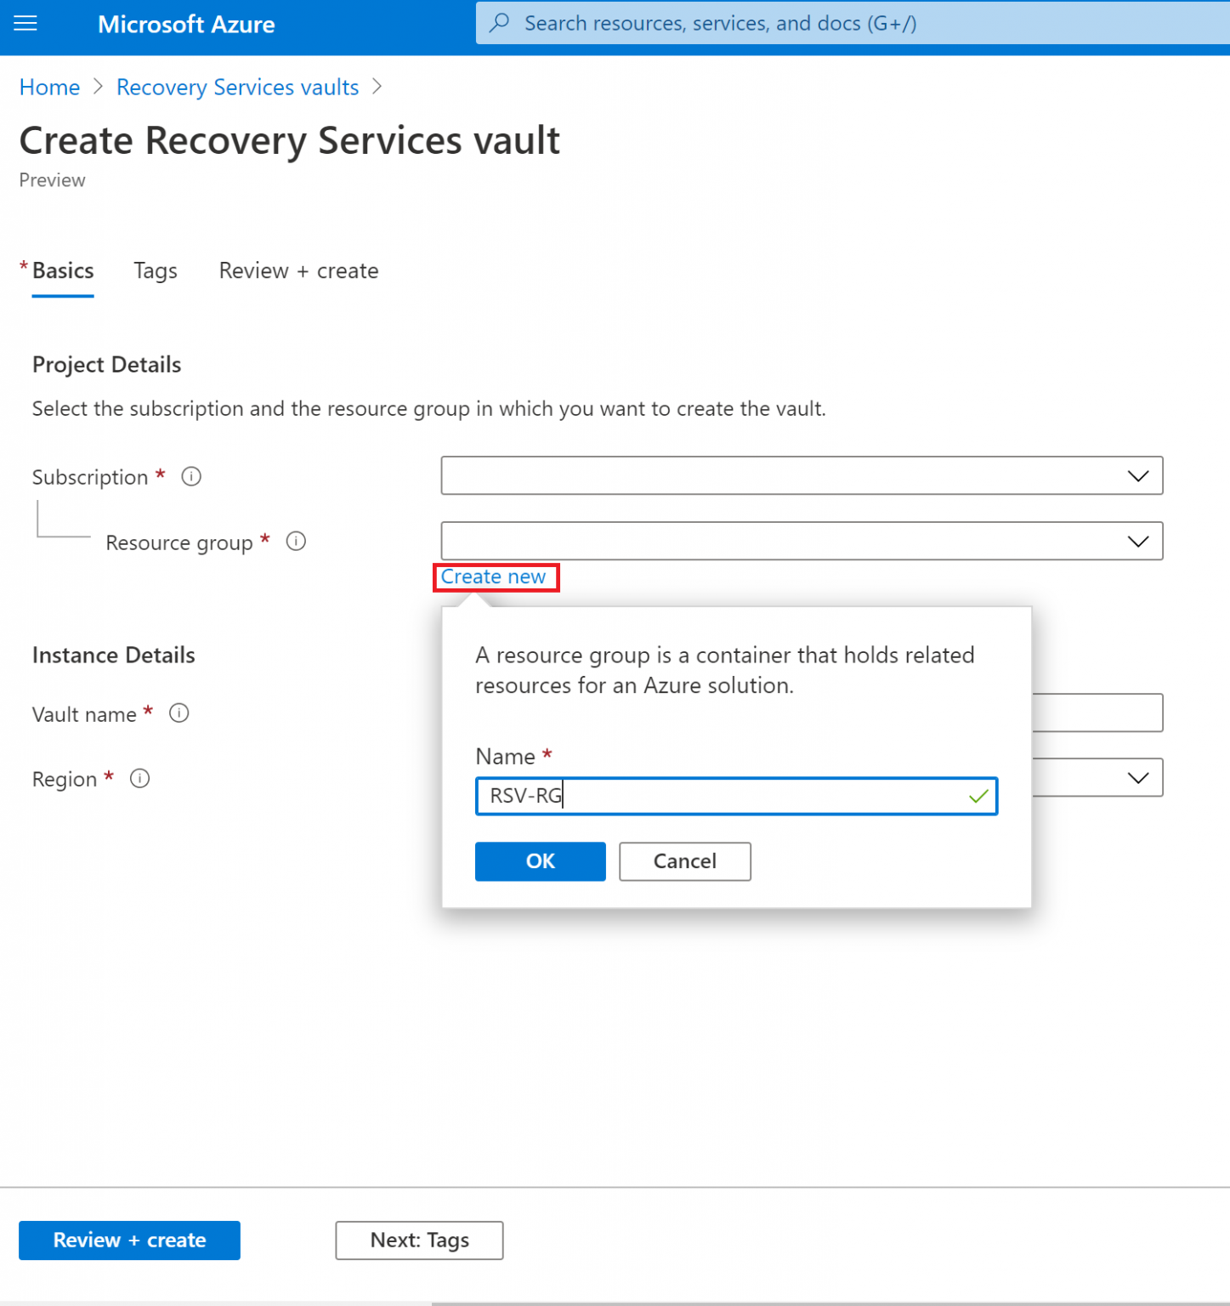Click the Subscription info tooltip icon
1230x1306 pixels.
point(190,476)
